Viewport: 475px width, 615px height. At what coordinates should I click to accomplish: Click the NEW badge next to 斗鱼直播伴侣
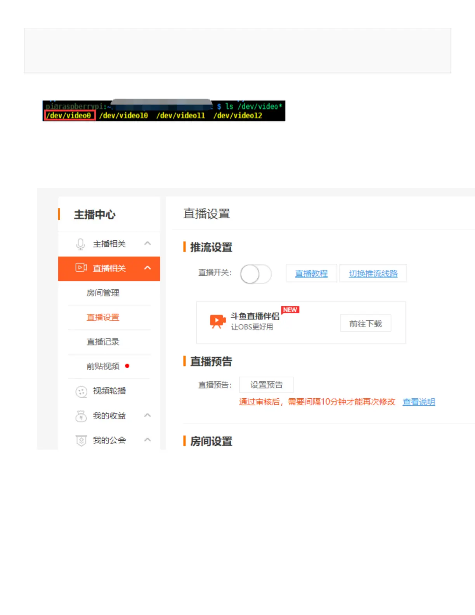290,310
